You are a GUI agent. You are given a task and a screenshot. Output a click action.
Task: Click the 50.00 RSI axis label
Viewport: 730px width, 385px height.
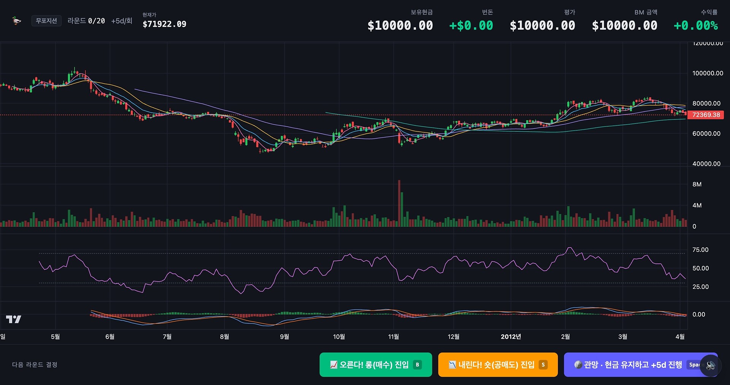[x=700, y=269]
